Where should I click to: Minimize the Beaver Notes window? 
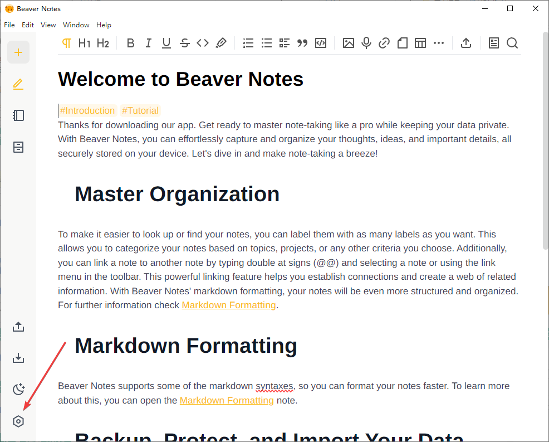point(485,9)
